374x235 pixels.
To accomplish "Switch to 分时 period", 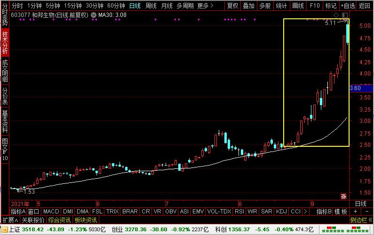I will (17, 6).
